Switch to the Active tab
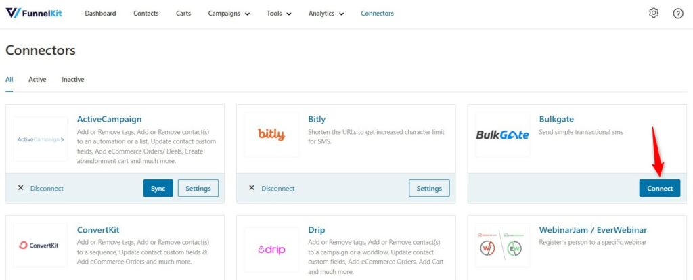This screenshot has width=693, height=280. tap(37, 80)
